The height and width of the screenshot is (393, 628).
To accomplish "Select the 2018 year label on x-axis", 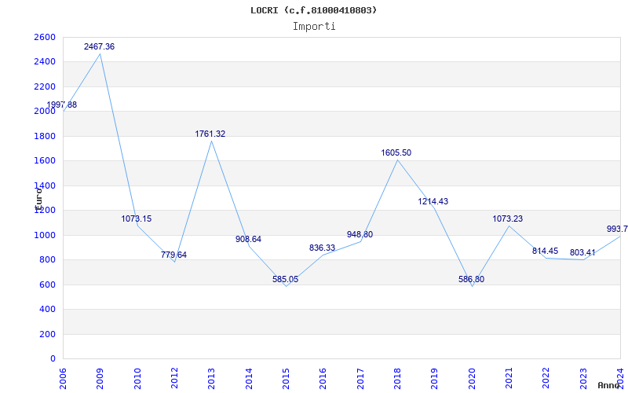I will [397, 379].
